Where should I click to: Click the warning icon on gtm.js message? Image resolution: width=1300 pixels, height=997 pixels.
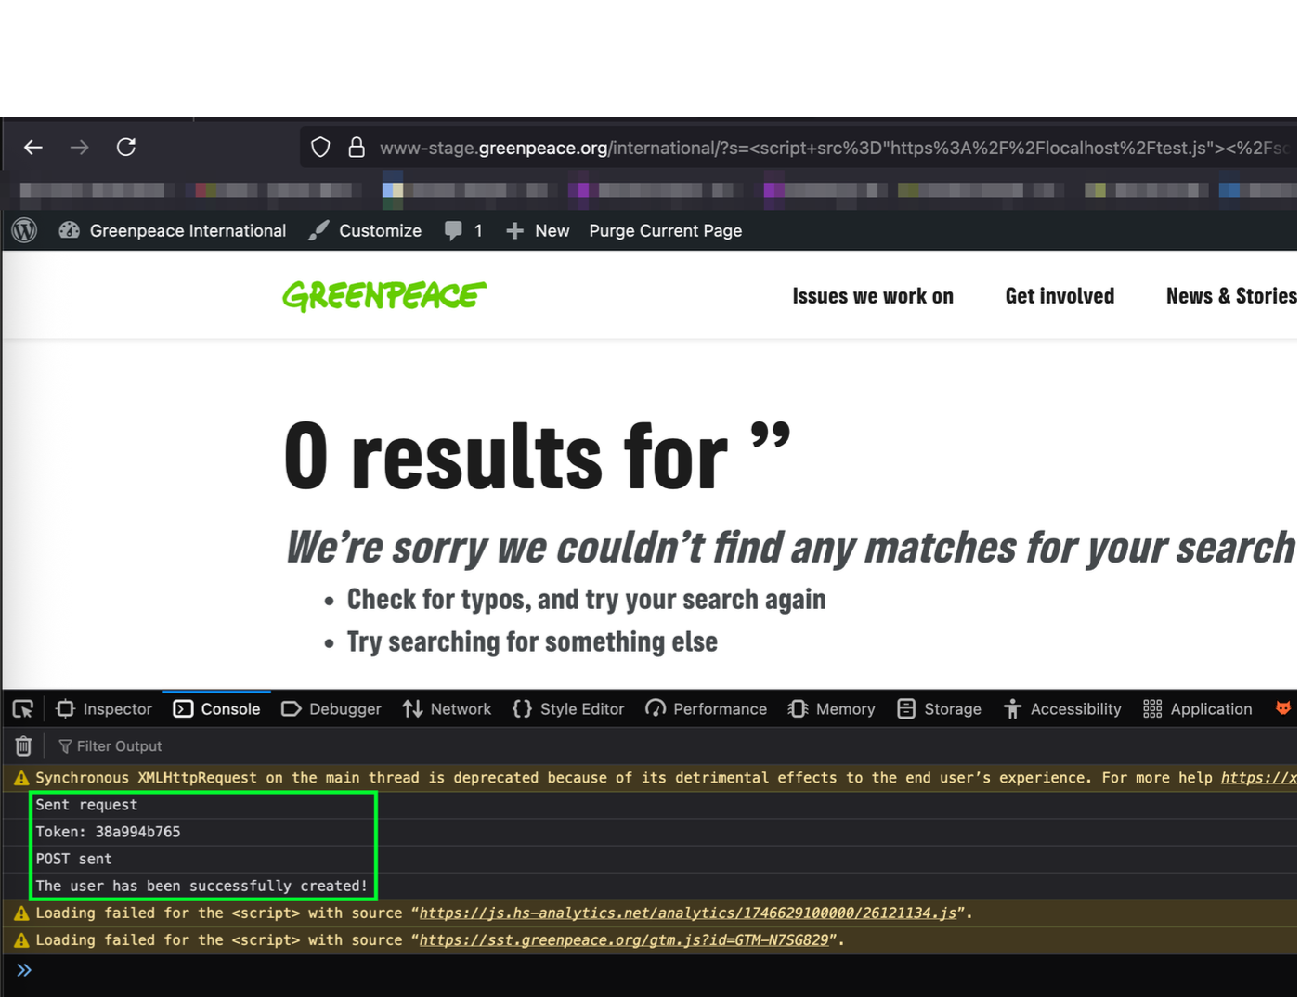click(x=21, y=940)
